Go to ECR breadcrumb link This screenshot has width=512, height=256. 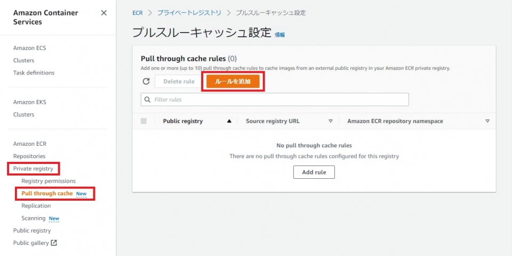(138, 13)
